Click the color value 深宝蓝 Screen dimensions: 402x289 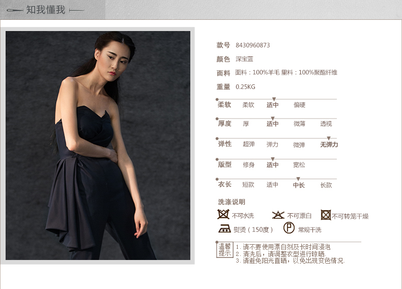[244, 60]
